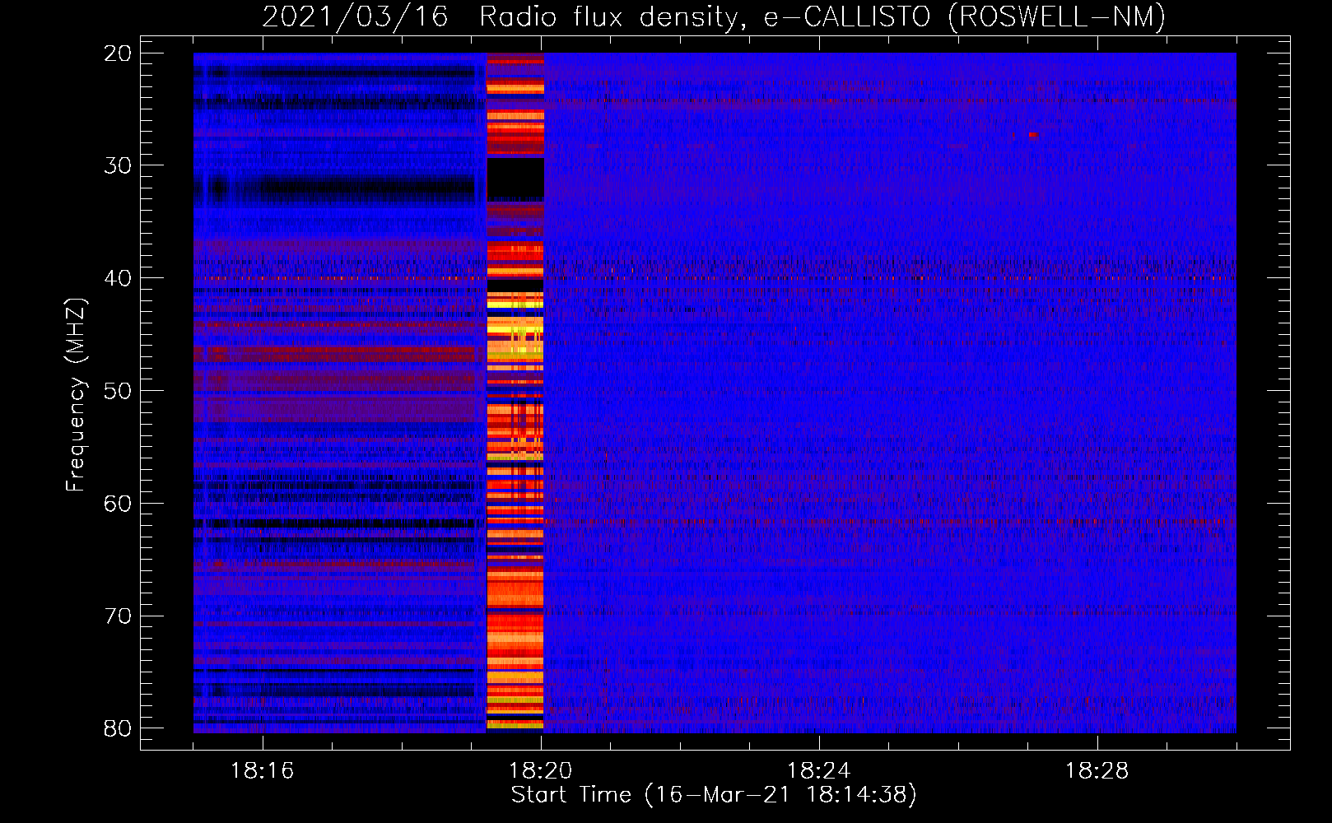Click the 18:24 time tick label
Image resolution: width=1332 pixels, height=823 pixels.
pos(818,770)
